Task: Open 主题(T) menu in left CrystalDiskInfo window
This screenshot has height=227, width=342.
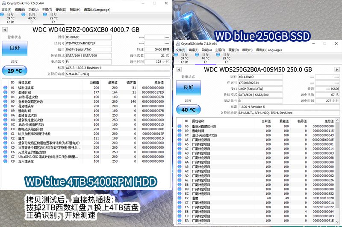Action: [47, 9]
